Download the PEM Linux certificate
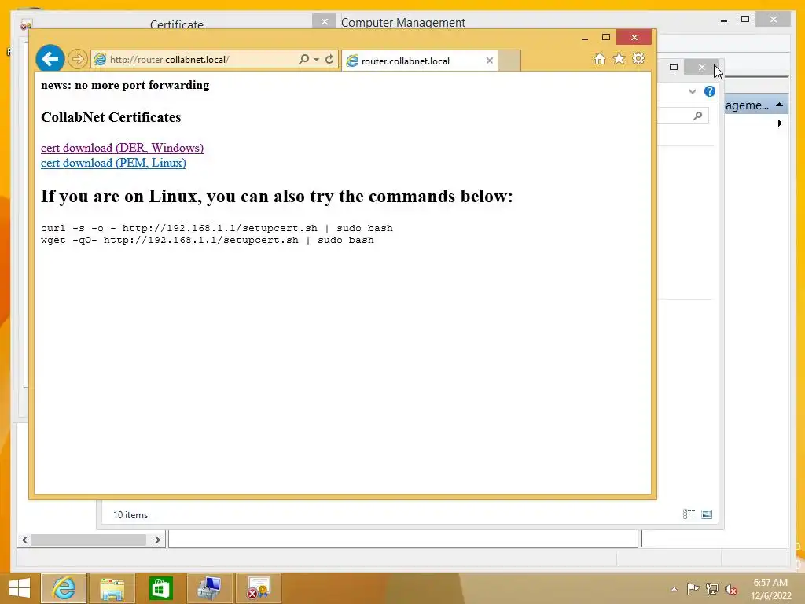The height and width of the screenshot is (604, 805). point(113,163)
